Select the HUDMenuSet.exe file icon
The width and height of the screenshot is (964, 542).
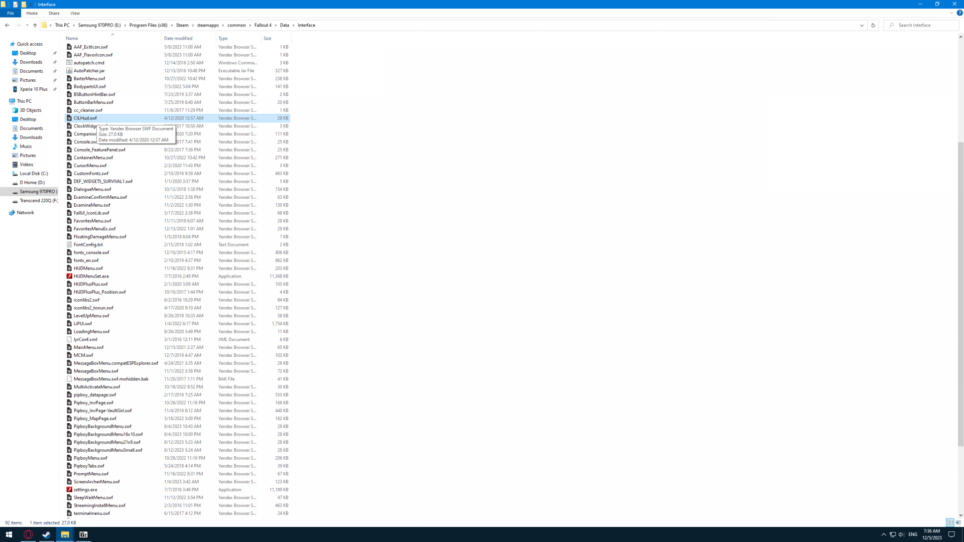(x=69, y=276)
